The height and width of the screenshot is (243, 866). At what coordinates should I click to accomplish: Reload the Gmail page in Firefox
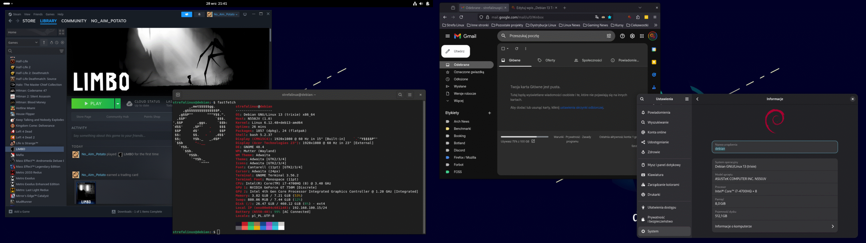coord(461,17)
